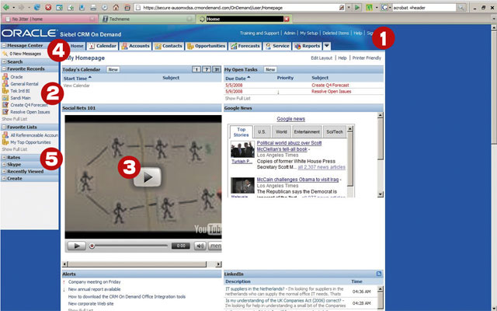Play the Social Nets 101 video overlay button

coord(147,177)
